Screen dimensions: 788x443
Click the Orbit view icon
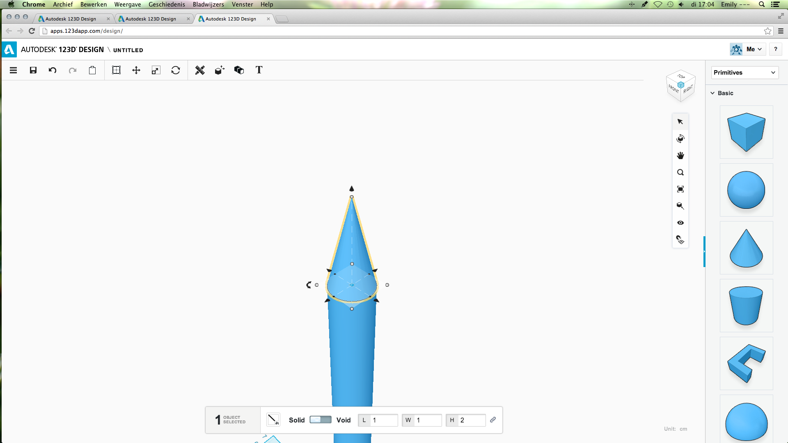click(680, 139)
